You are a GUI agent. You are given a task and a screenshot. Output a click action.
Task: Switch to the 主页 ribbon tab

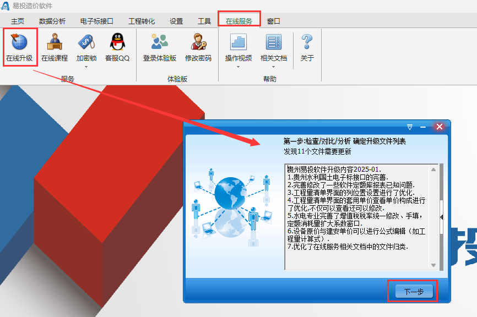tap(18, 21)
